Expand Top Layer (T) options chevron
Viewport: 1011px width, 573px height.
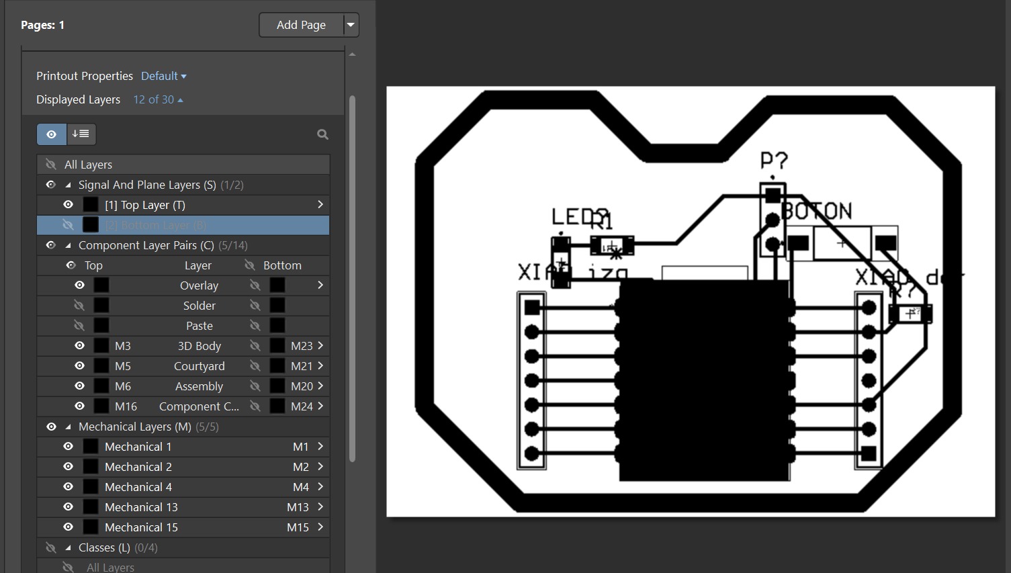point(320,204)
